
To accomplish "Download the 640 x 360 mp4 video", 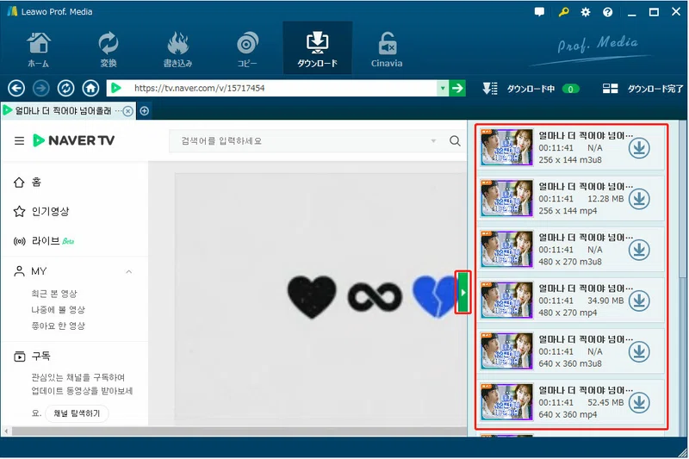I will [639, 403].
